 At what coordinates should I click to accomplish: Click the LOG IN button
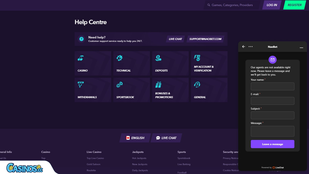272,5
